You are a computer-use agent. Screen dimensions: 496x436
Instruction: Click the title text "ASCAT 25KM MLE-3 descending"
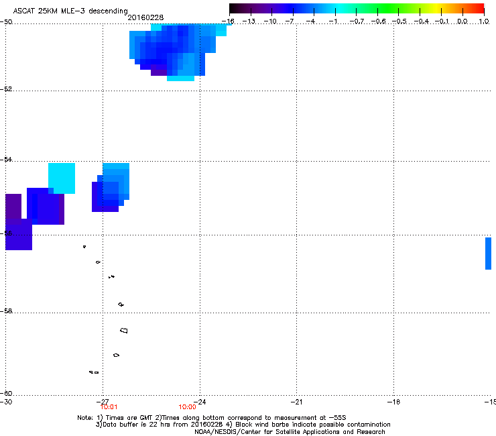70,11
